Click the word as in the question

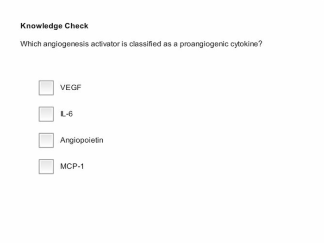coord(167,44)
